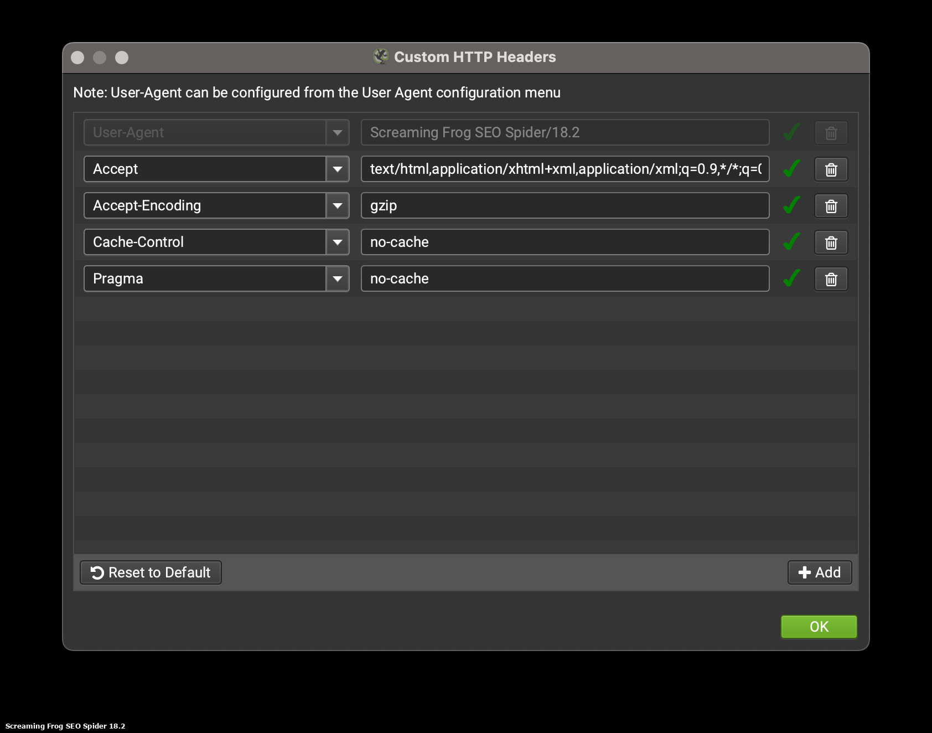
Task: Expand the Cache-Control dropdown arrow
Action: tap(337, 242)
